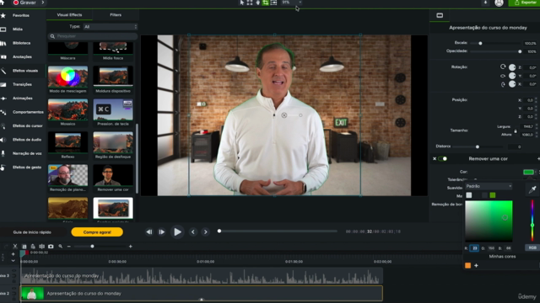Switch to the Visual Effects tab

point(69,15)
